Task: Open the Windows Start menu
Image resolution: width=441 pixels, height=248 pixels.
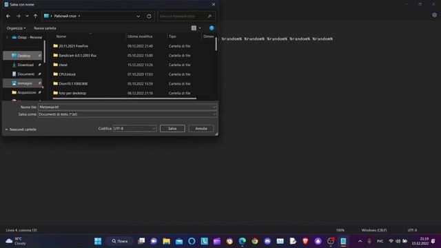Action: pyautogui.click(x=98, y=241)
